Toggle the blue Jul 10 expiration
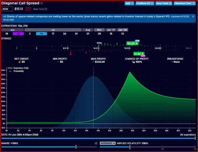Image resolution: width=198 pixels, height=152 pixels. [x=41, y=34]
